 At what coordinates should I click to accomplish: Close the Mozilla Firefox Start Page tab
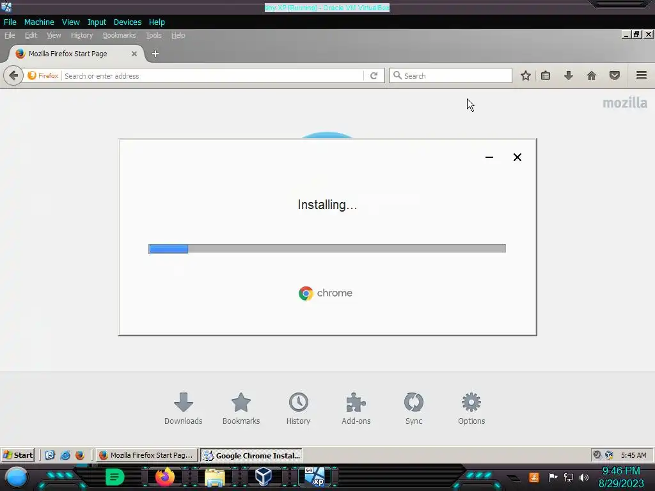click(x=134, y=54)
